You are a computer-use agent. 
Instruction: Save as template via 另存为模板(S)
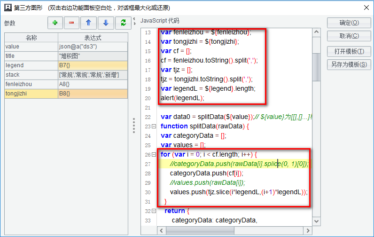(349, 64)
